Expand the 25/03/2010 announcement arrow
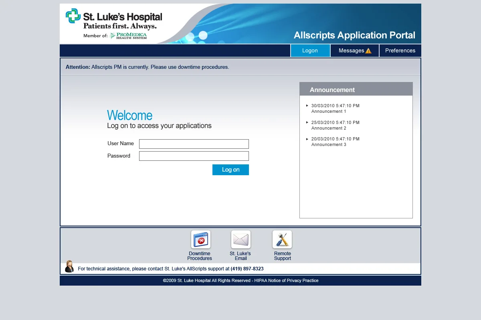Viewport: 481px width, 320px height. [307, 122]
